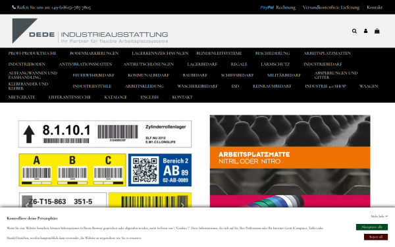This screenshot has height=247, width=395.
Task: Open Schiffsbedarf menu item
Action: [x=237, y=75]
